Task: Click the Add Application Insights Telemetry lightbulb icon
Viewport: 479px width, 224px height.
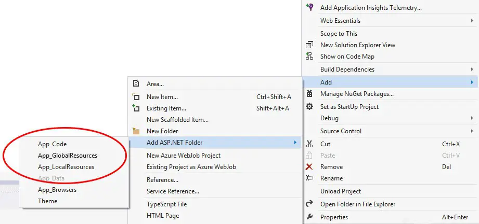Action: click(x=309, y=7)
